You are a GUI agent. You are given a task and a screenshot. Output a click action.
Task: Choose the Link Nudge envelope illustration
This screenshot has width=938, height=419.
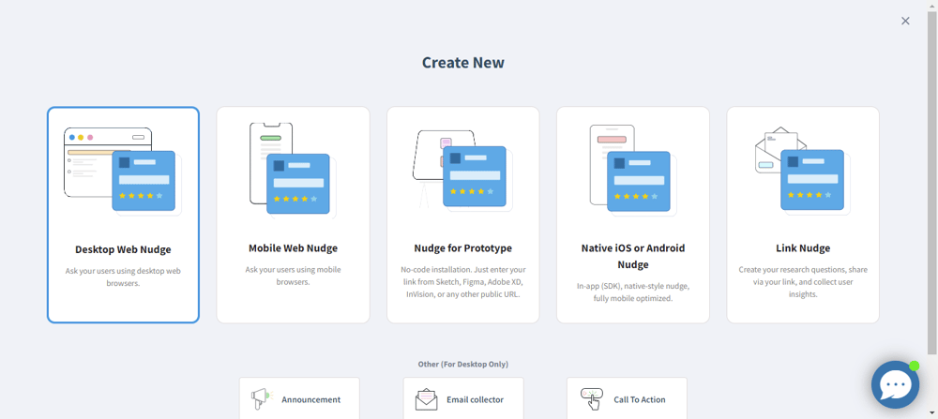(803, 171)
